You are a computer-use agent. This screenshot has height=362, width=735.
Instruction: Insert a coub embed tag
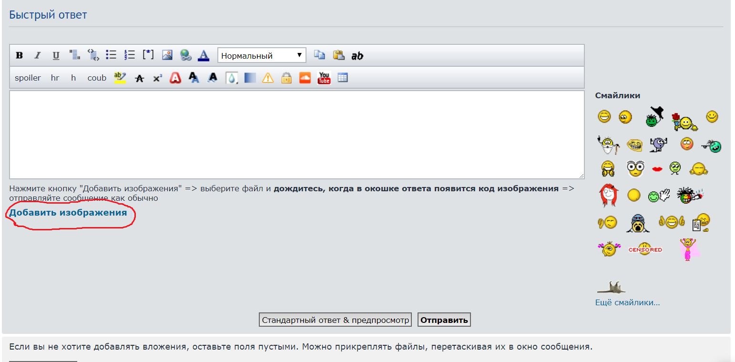point(97,78)
